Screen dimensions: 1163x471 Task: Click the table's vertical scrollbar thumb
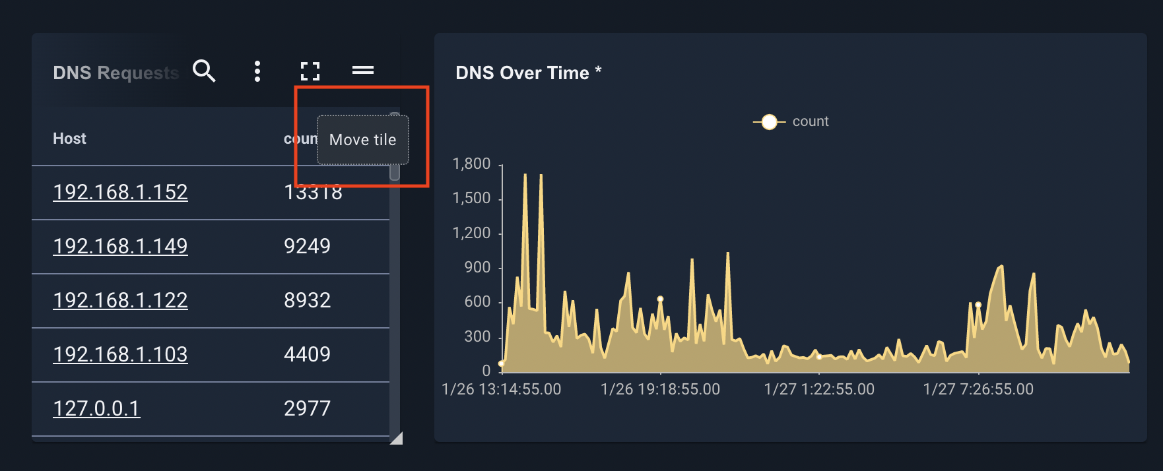point(395,146)
